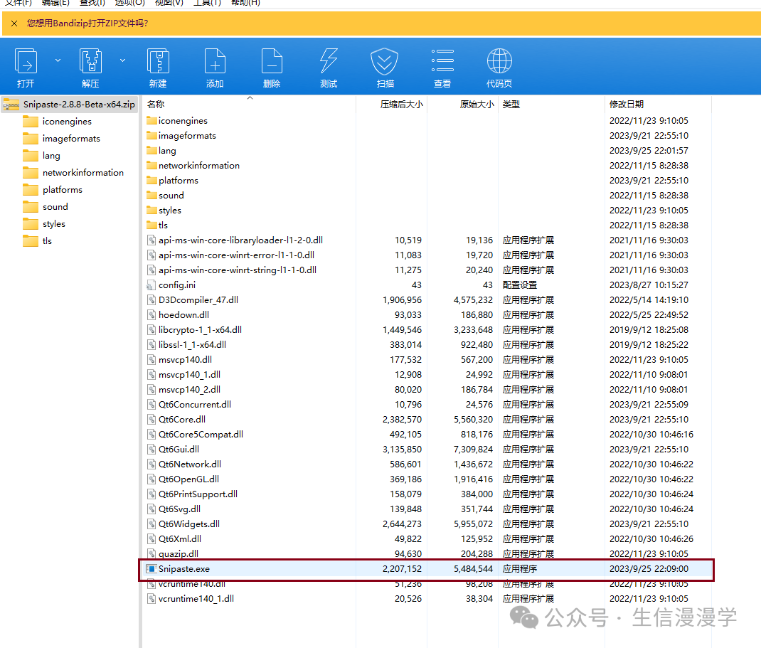The image size is (761, 648).
Task: Select Snipaste-2.8.8-Beta-x64.zip root in tree
Action: [x=70, y=105]
